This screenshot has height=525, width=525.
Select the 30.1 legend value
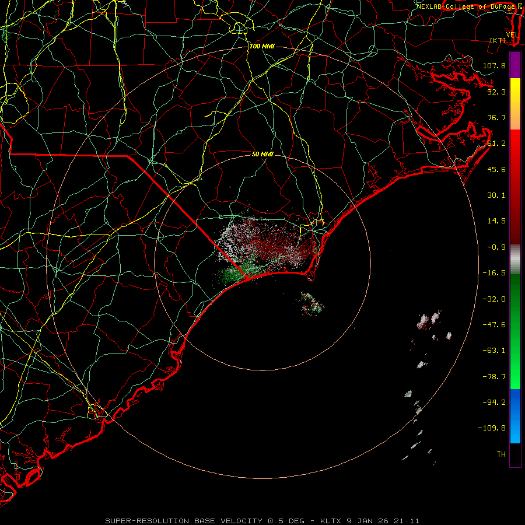tap(496, 195)
